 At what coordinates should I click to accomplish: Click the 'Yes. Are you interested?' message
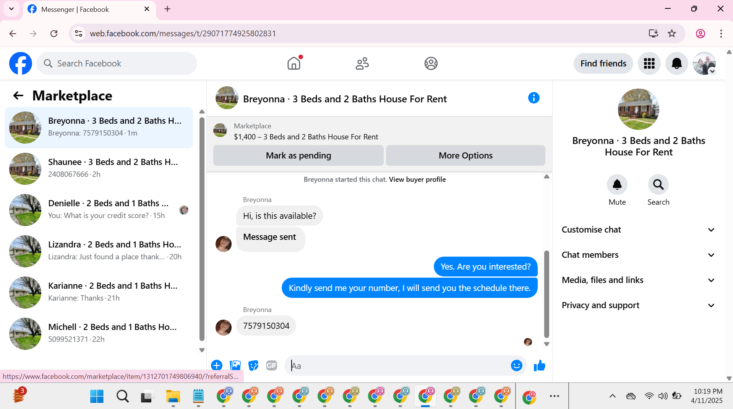click(485, 267)
